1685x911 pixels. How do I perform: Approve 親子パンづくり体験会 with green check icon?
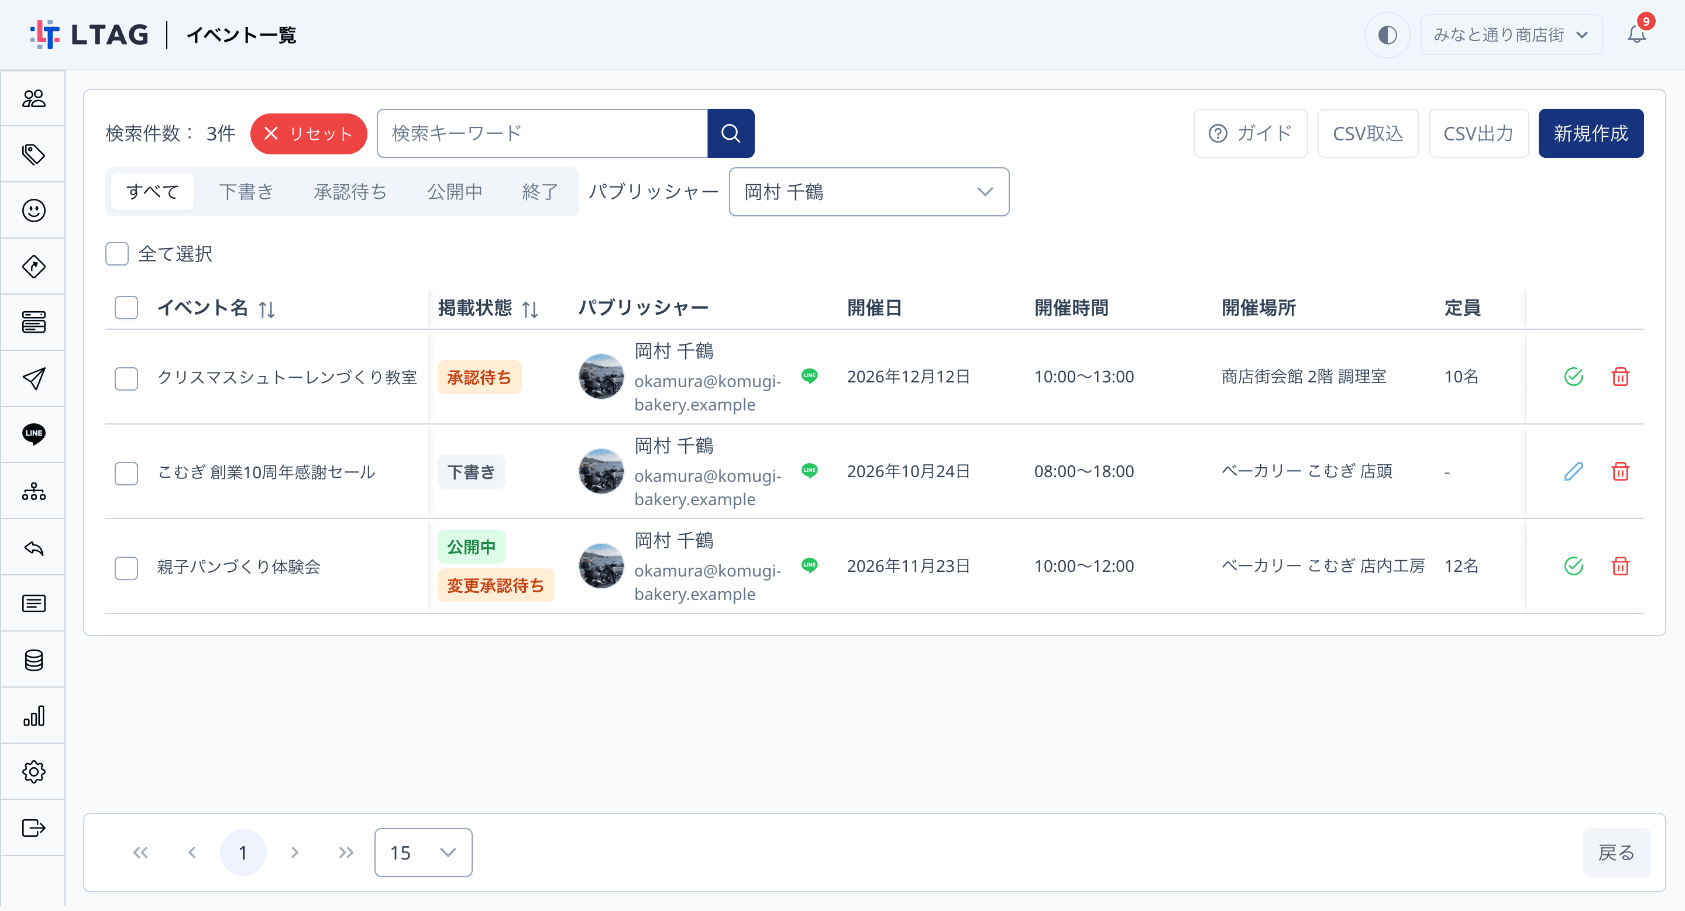pyautogui.click(x=1573, y=566)
